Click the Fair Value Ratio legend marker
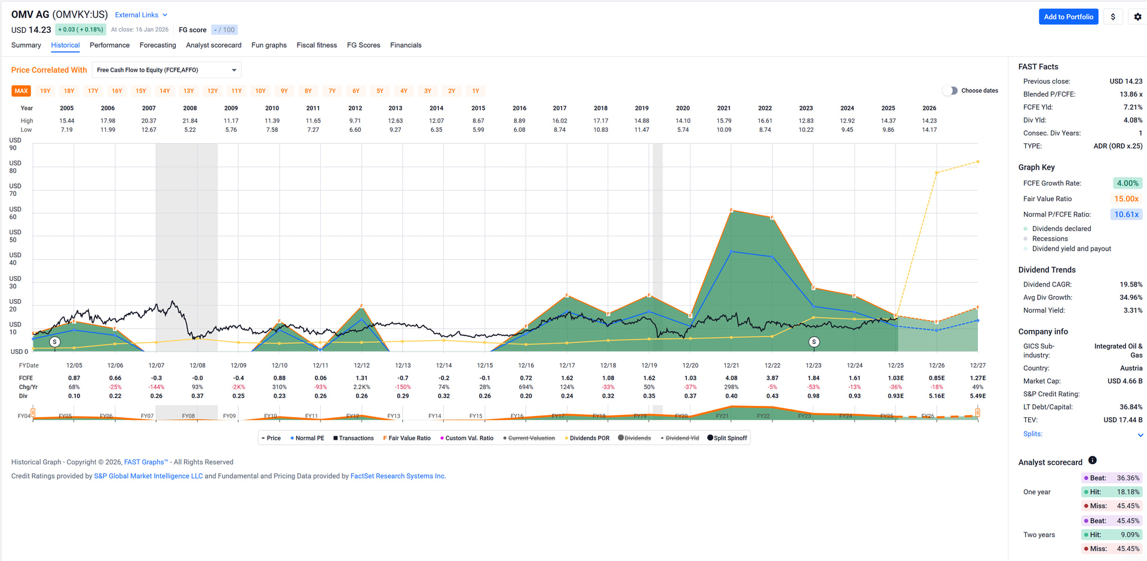The image size is (1147, 561). coord(385,438)
